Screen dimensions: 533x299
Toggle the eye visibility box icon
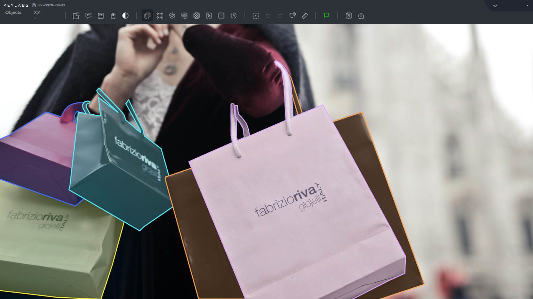coord(184,16)
